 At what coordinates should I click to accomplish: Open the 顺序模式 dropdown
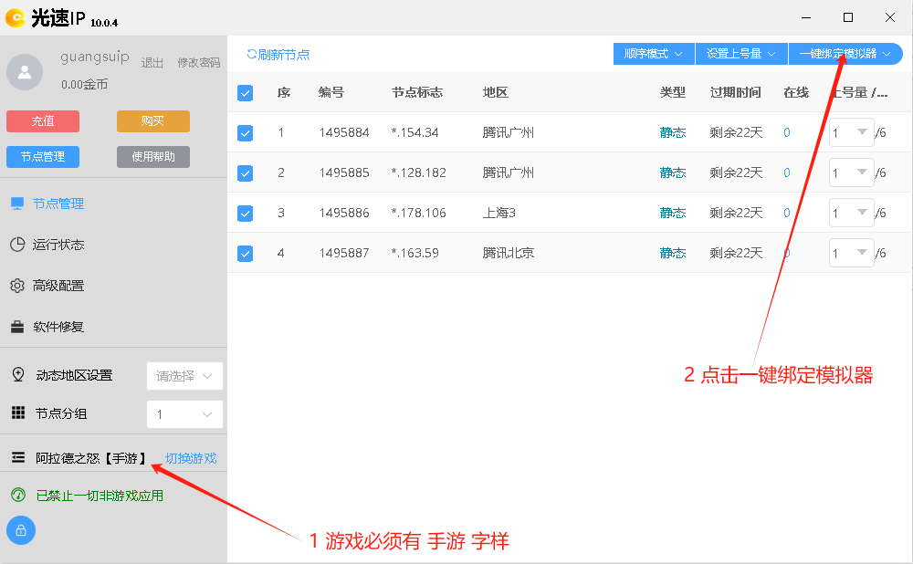[x=653, y=54]
